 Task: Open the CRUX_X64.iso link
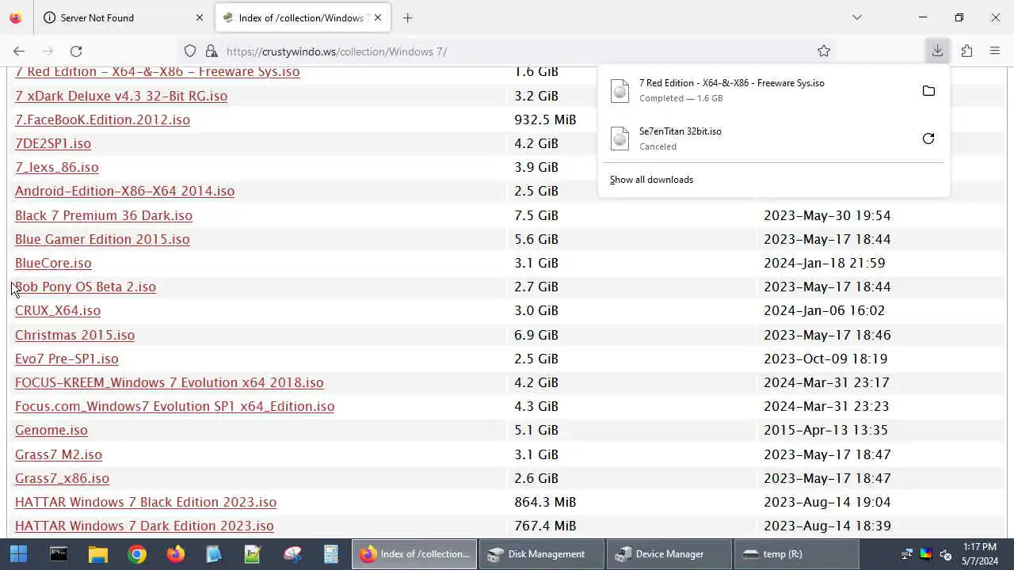pyautogui.click(x=58, y=310)
